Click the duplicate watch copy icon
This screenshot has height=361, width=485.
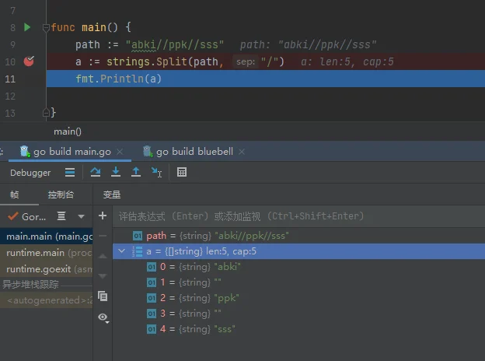click(x=103, y=296)
